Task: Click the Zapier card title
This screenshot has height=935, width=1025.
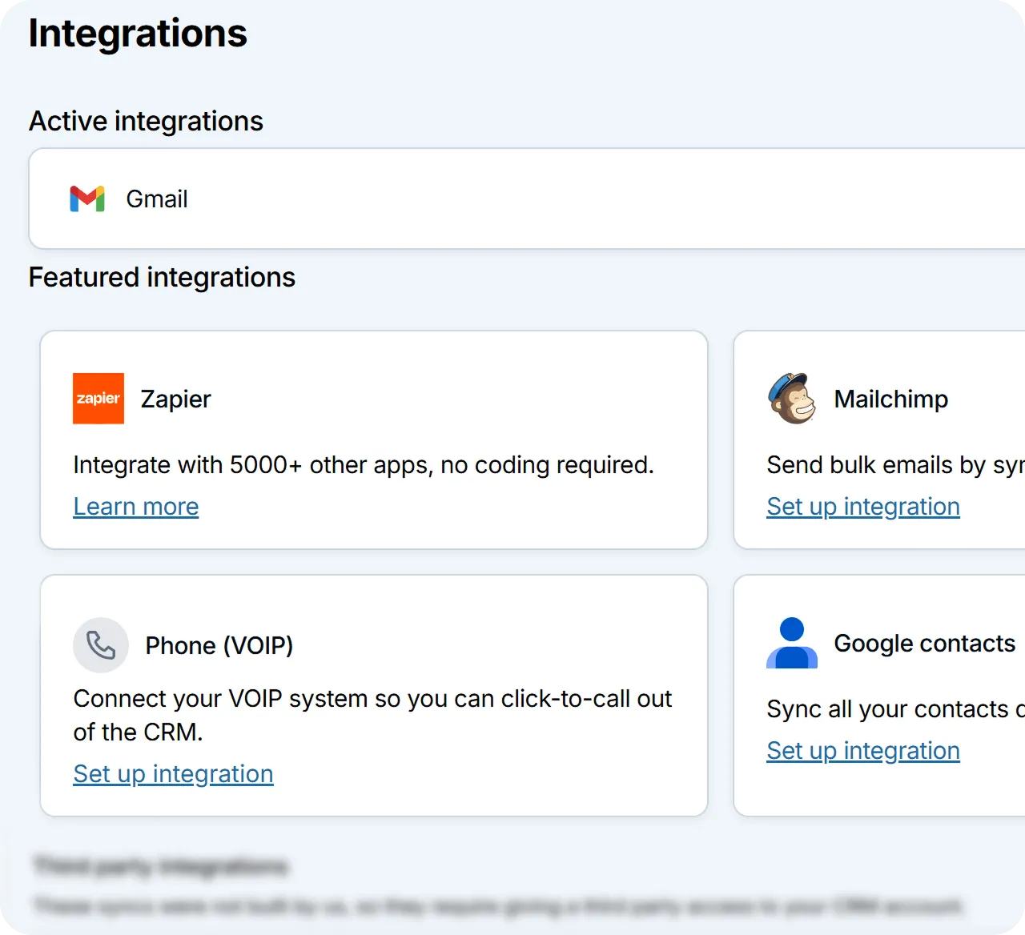Action: click(175, 399)
